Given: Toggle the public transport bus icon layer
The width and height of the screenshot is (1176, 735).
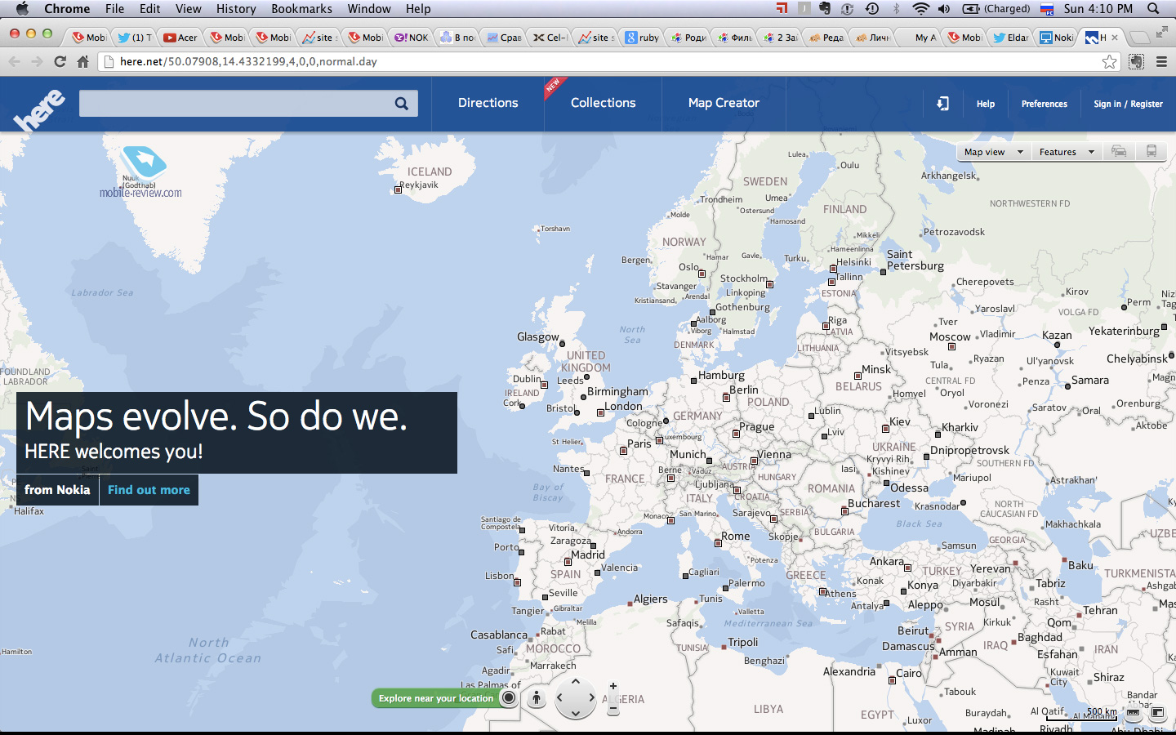Looking at the screenshot, I should (1151, 152).
